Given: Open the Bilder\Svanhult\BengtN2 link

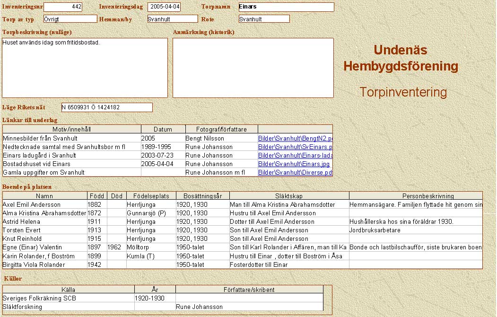Looking at the screenshot, I should (295, 139).
